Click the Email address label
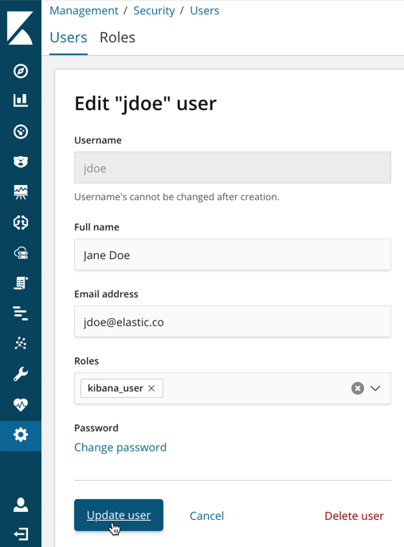Screen dimensions: 404x547 coord(106,294)
